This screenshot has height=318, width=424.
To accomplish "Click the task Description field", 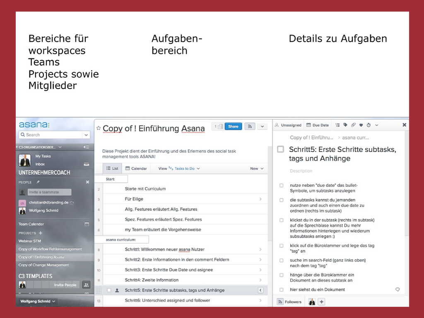I will pos(301,171).
